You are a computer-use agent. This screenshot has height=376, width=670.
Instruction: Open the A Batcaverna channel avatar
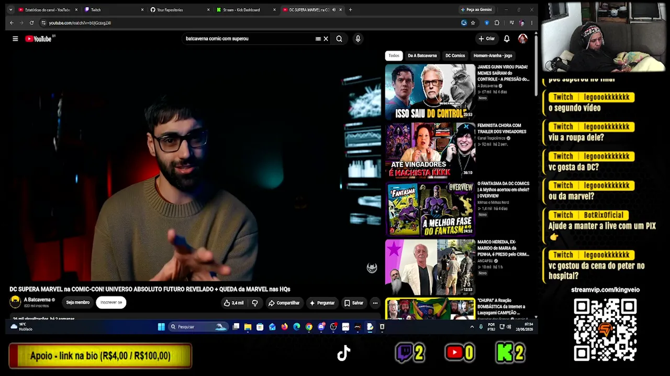(15, 302)
